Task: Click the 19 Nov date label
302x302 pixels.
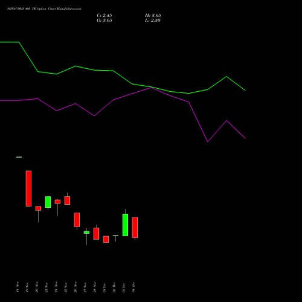Action: coord(27,287)
